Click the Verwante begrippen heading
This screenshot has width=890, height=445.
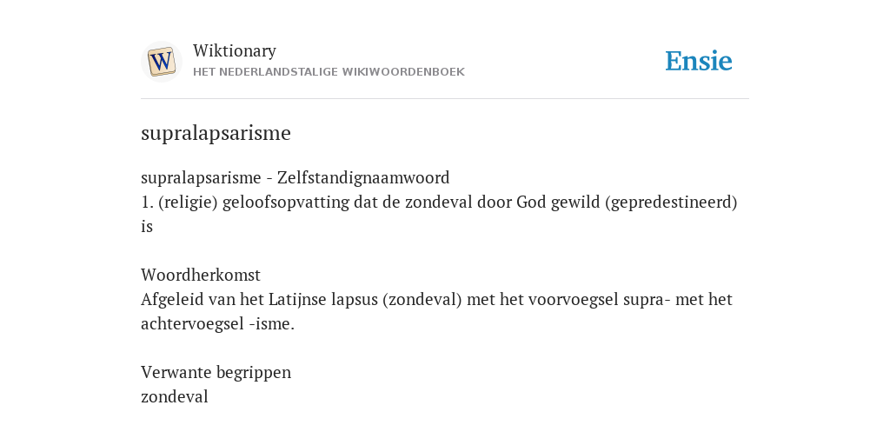[x=216, y=372]
